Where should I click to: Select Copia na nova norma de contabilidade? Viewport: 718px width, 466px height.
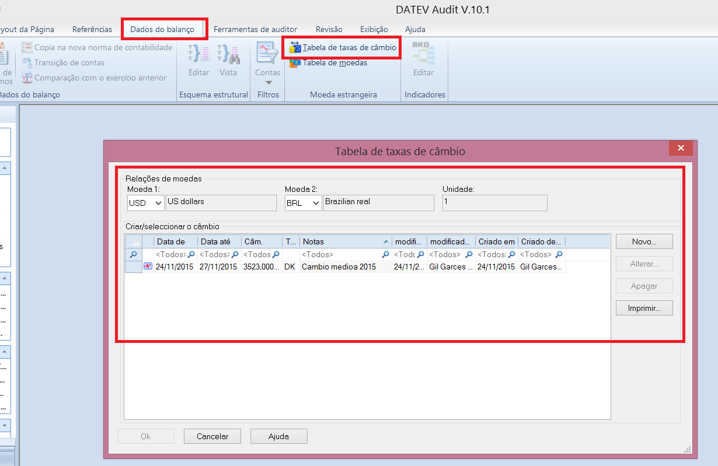pos(97,47)
